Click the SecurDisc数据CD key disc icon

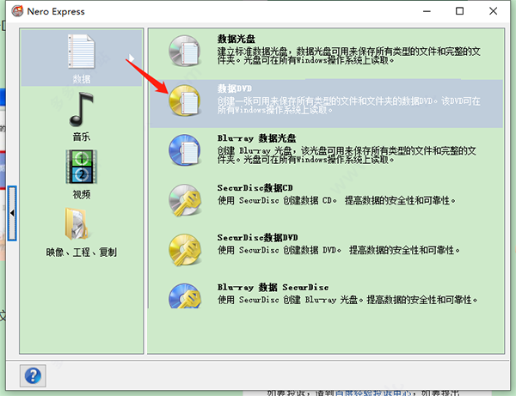185,200
